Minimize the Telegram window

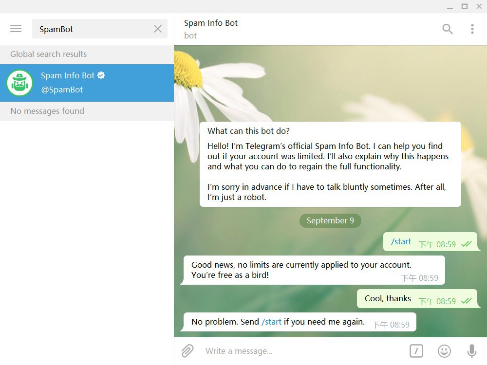pos(450,6)
